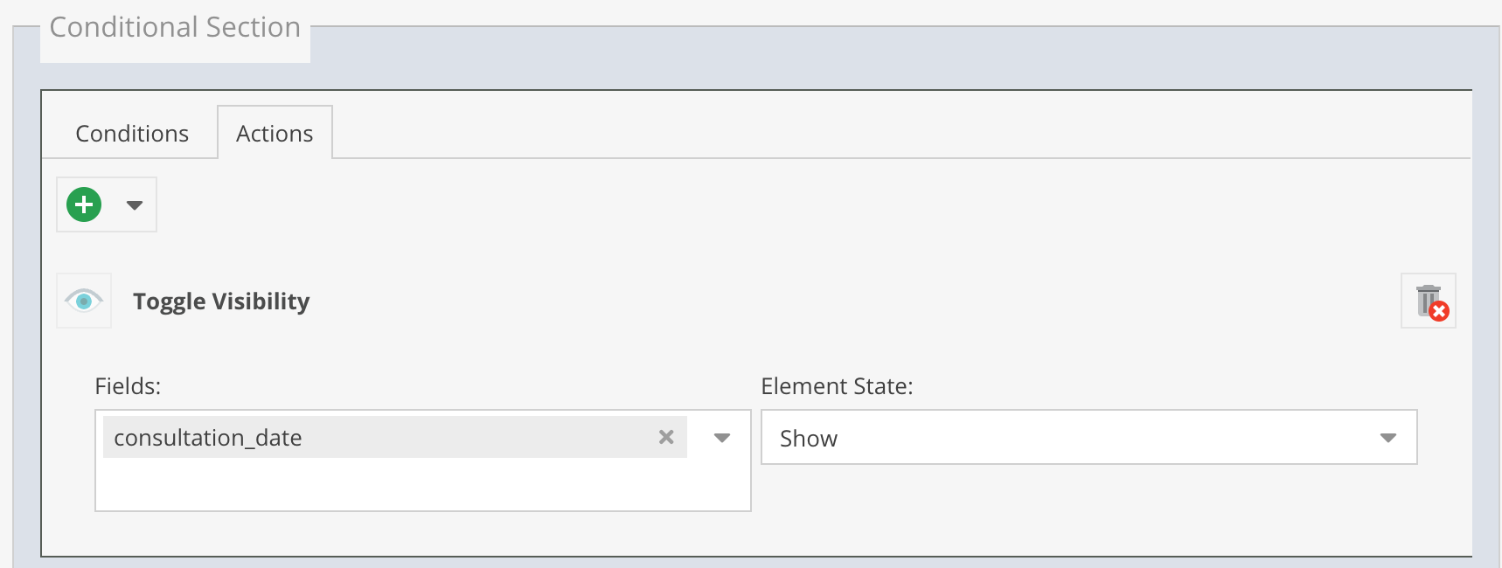The width and height of the screenshot is (1502, 568).
Task: Select the Actions tab
Action: pyautogui.click(x=275, y=134)
